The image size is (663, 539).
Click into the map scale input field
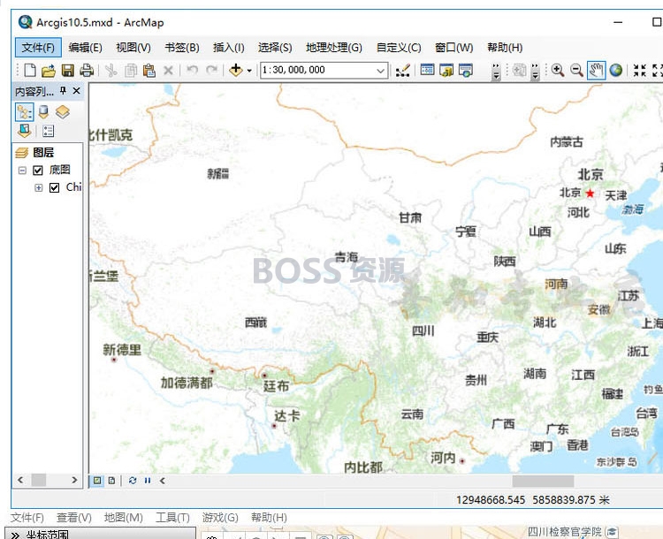(x=318, y=70)
